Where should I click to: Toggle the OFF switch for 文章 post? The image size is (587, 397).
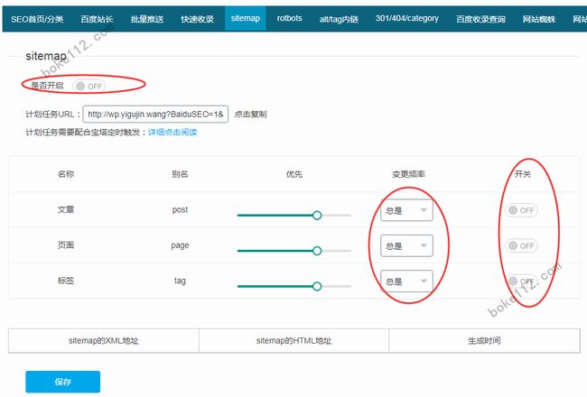(521, 210)
